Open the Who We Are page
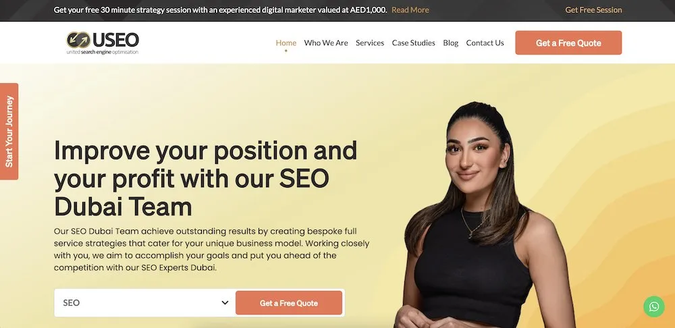Viewport: 675px width, 328px height. (x=326, y=43)
